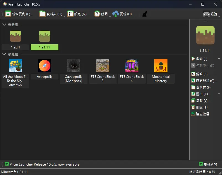The height and width of the screenshot is (175, 222).
Task: Open the Prism Launcher 10.0.5 release news
Action: click(x=42, y=164)
